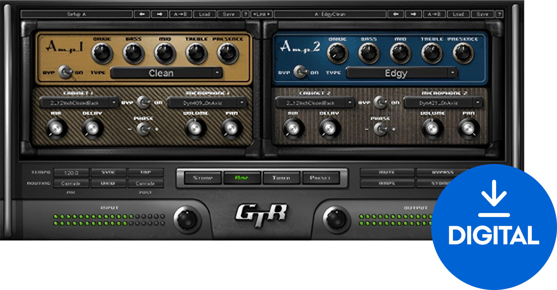Adjust the Cabinet 2 Air knob
This screenshot has width=557, height=290.
pos(293,128)
